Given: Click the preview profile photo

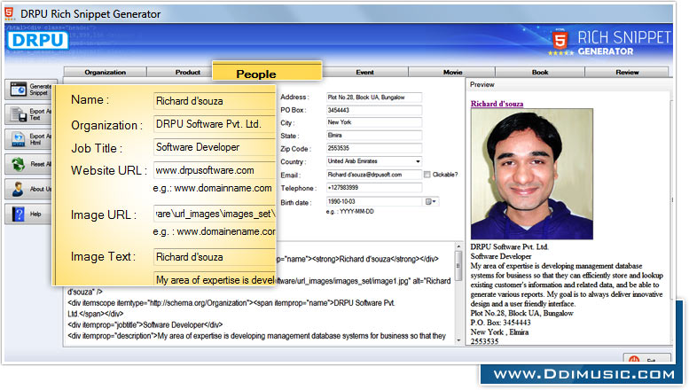Looking at the screenshot, I should click(532, 174).
